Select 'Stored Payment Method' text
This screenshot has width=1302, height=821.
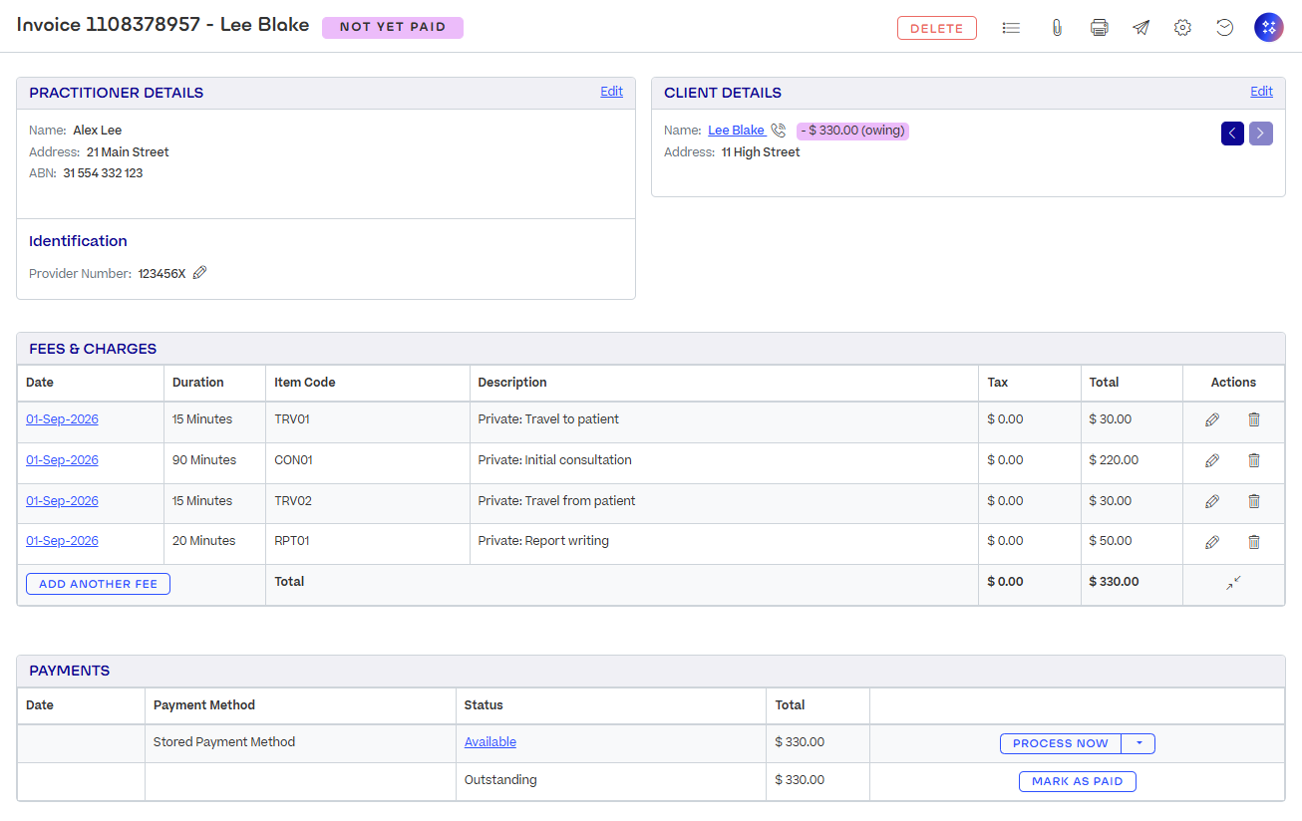[224, 742]
